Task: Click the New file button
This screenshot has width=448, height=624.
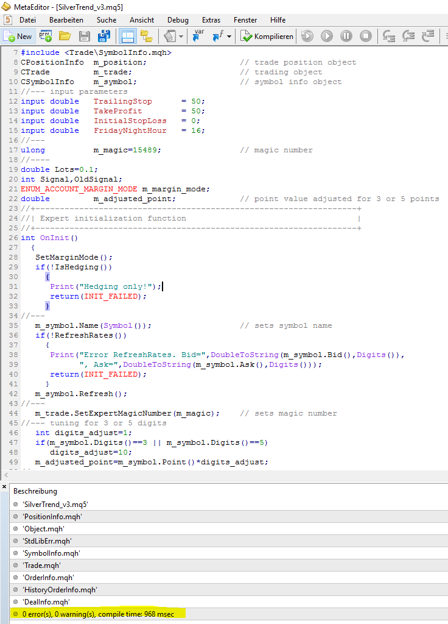Action: click(18, 36)
